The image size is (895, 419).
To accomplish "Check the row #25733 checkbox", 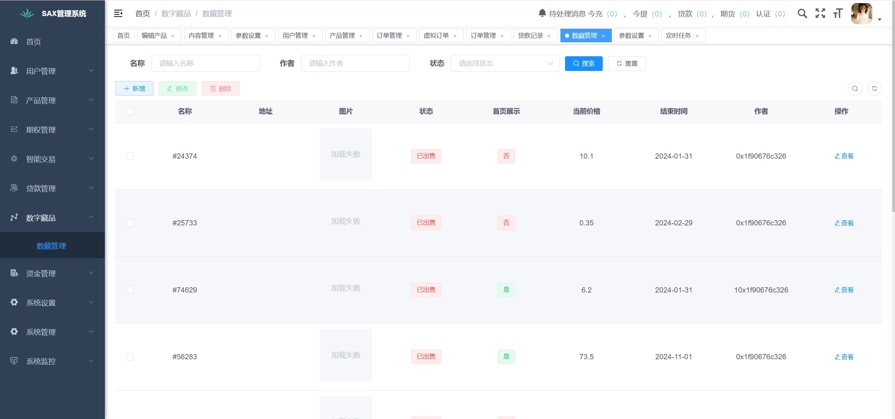I will click(130, 223).
